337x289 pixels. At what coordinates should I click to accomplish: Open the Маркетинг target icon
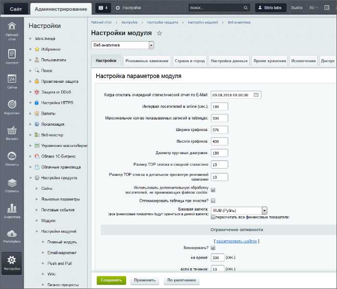(12, 105)
